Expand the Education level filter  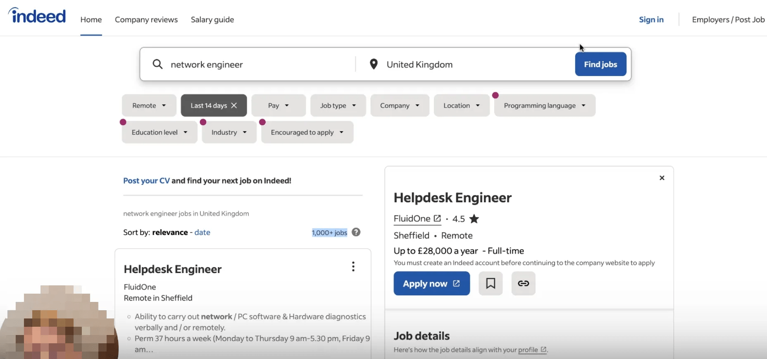tap(159, 132)
